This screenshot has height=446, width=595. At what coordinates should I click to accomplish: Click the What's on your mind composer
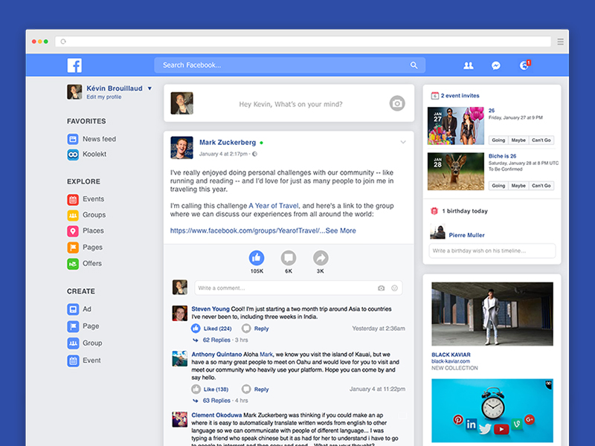[290, 104]
